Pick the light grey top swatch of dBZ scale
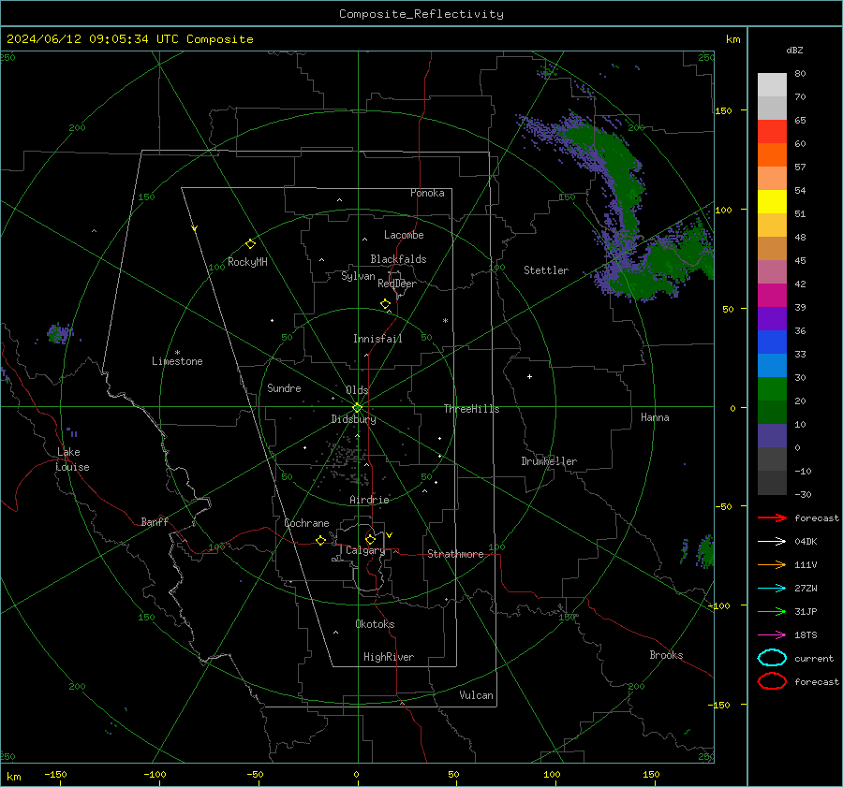This screenshot has height=787, width=843. pyautogui.click(x=772, y=85)
